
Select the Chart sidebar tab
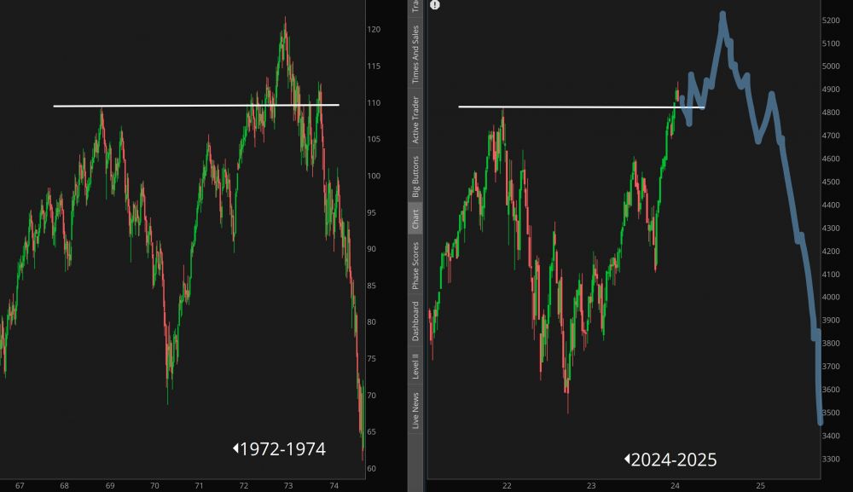[x=415, y=220]
